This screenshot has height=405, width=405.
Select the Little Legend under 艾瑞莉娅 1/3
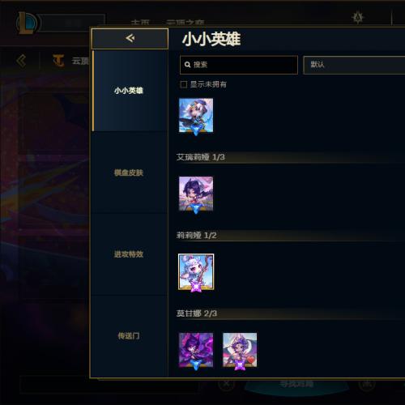click(196, 194)
